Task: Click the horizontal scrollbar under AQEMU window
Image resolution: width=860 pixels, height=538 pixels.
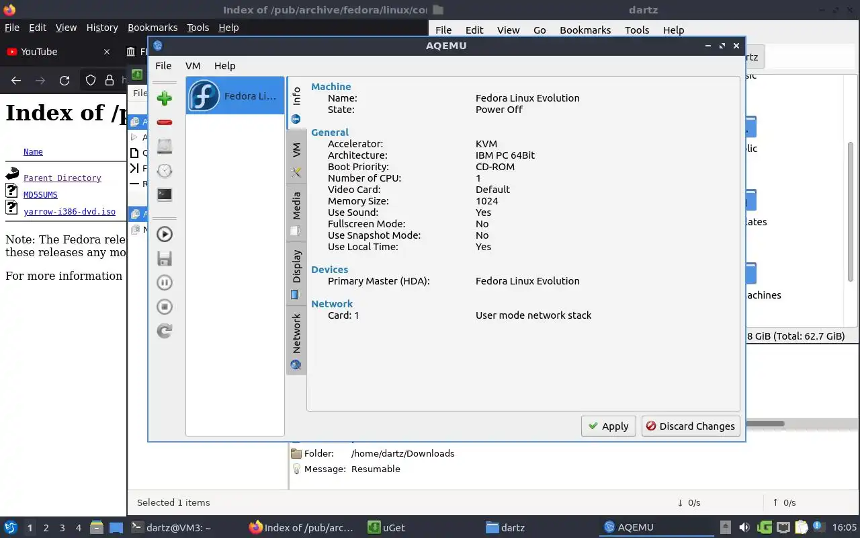Action: click(765, 424)
